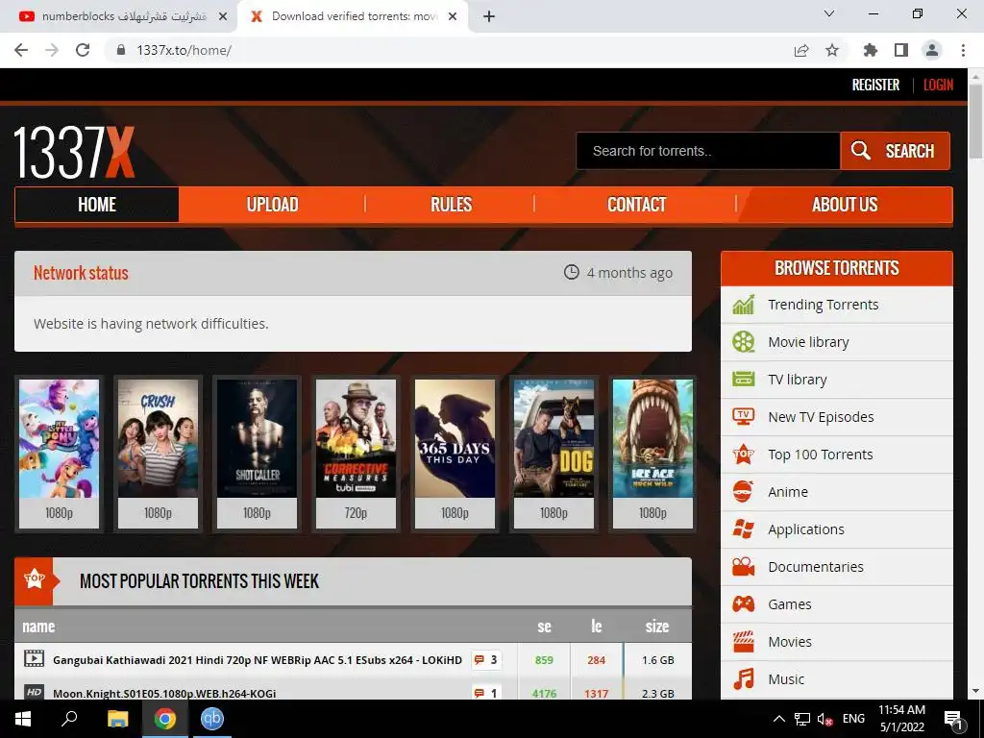
Task: Open the Chrome tab search dropdown
Action: 829,13
